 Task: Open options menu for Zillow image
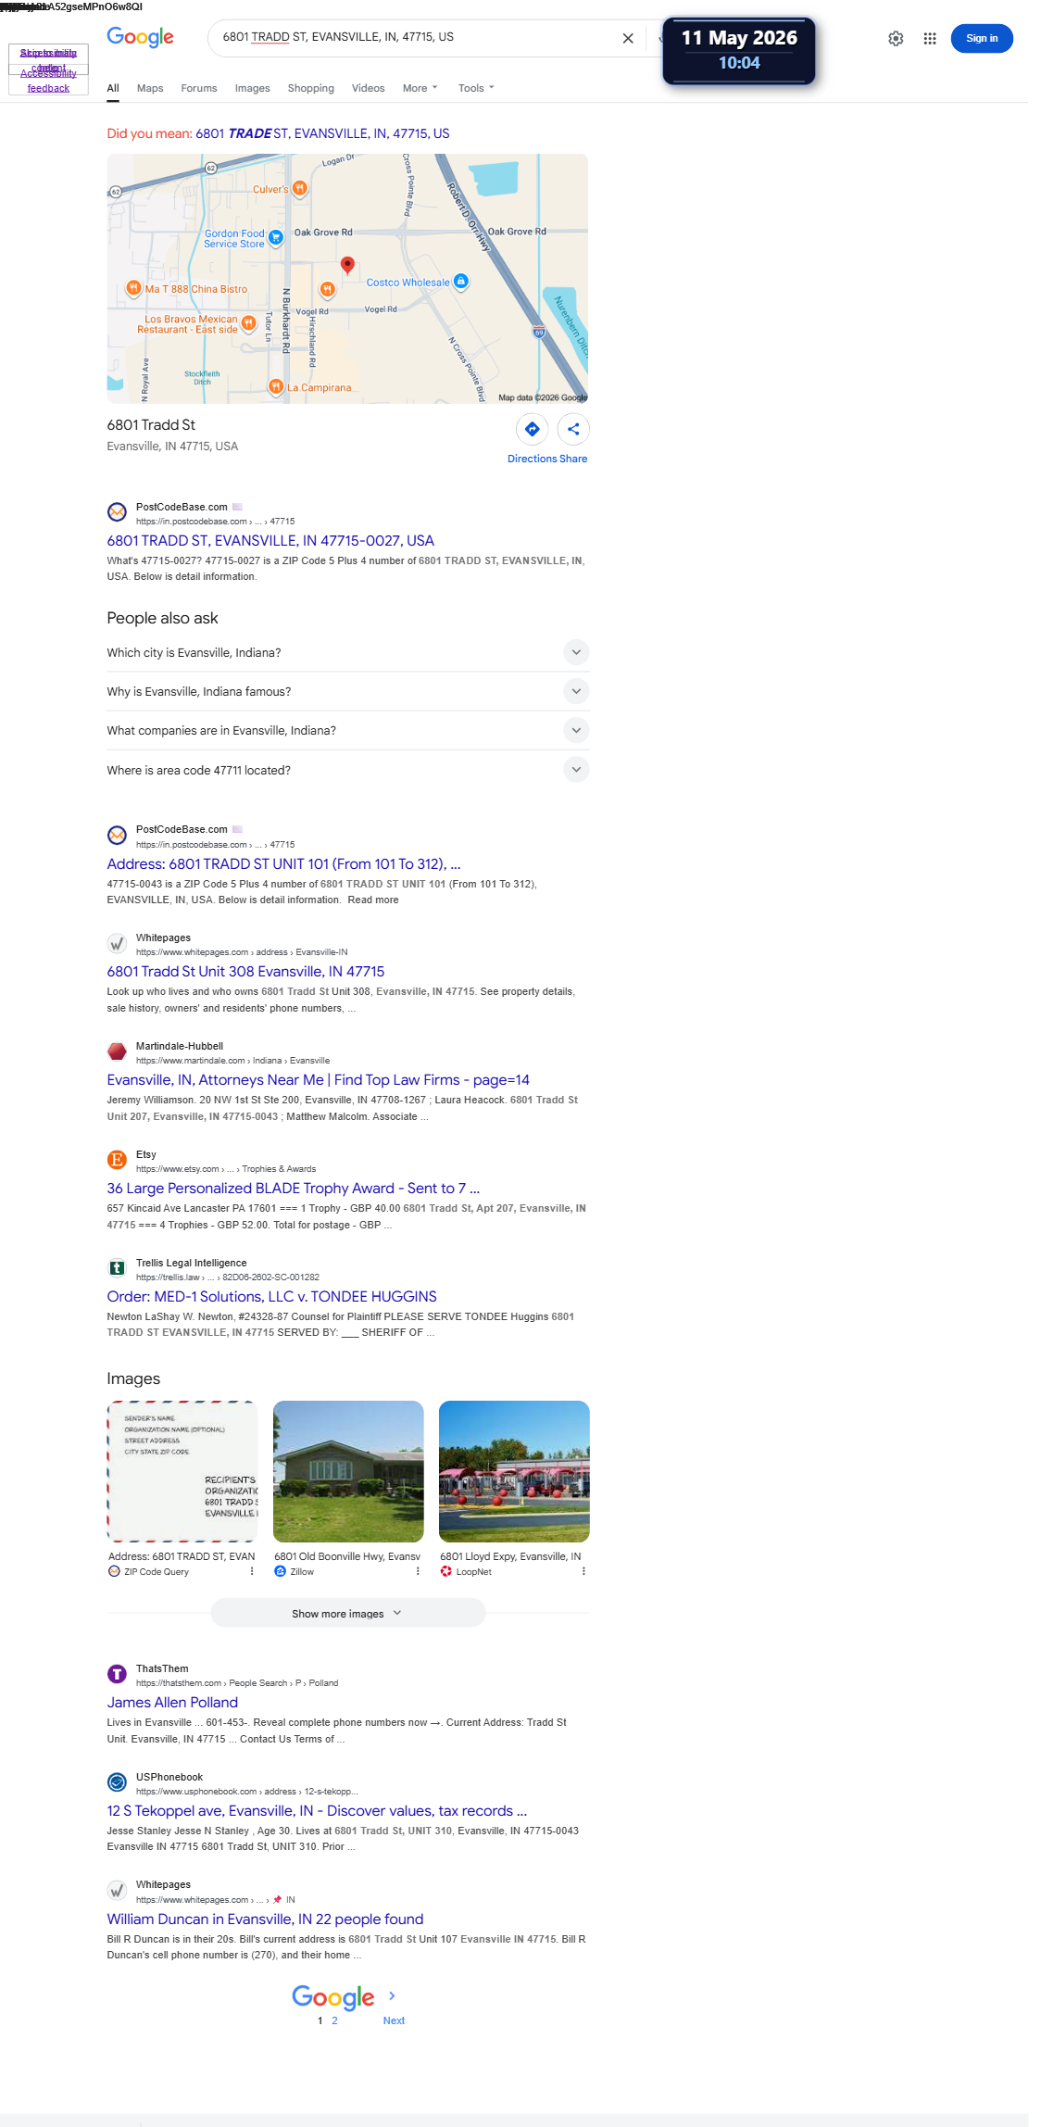418,1571
